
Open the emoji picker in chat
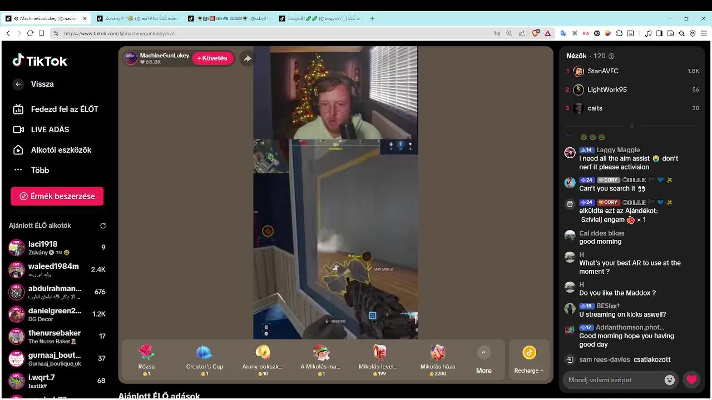point(670,380)
